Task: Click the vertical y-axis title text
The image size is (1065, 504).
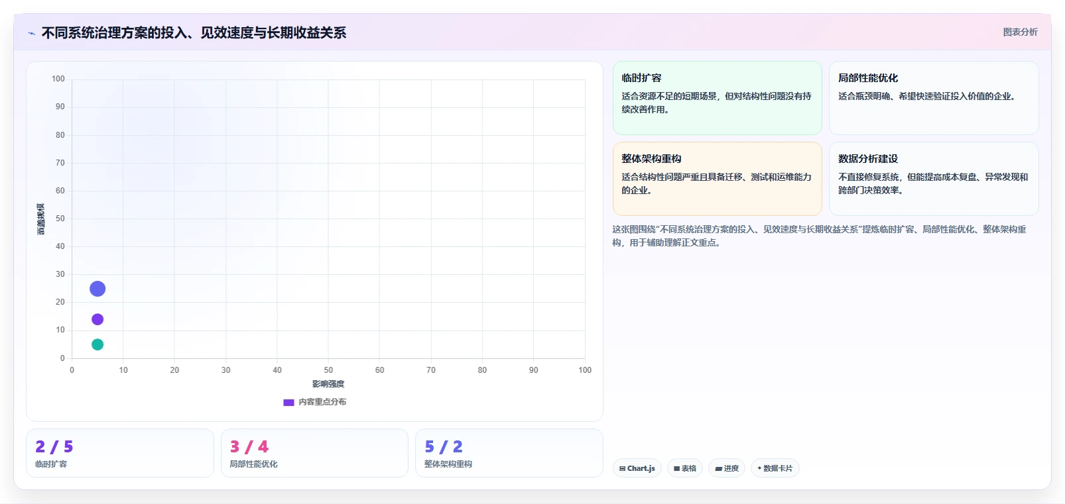Action: pyautogui.click(x=41, y=219)
